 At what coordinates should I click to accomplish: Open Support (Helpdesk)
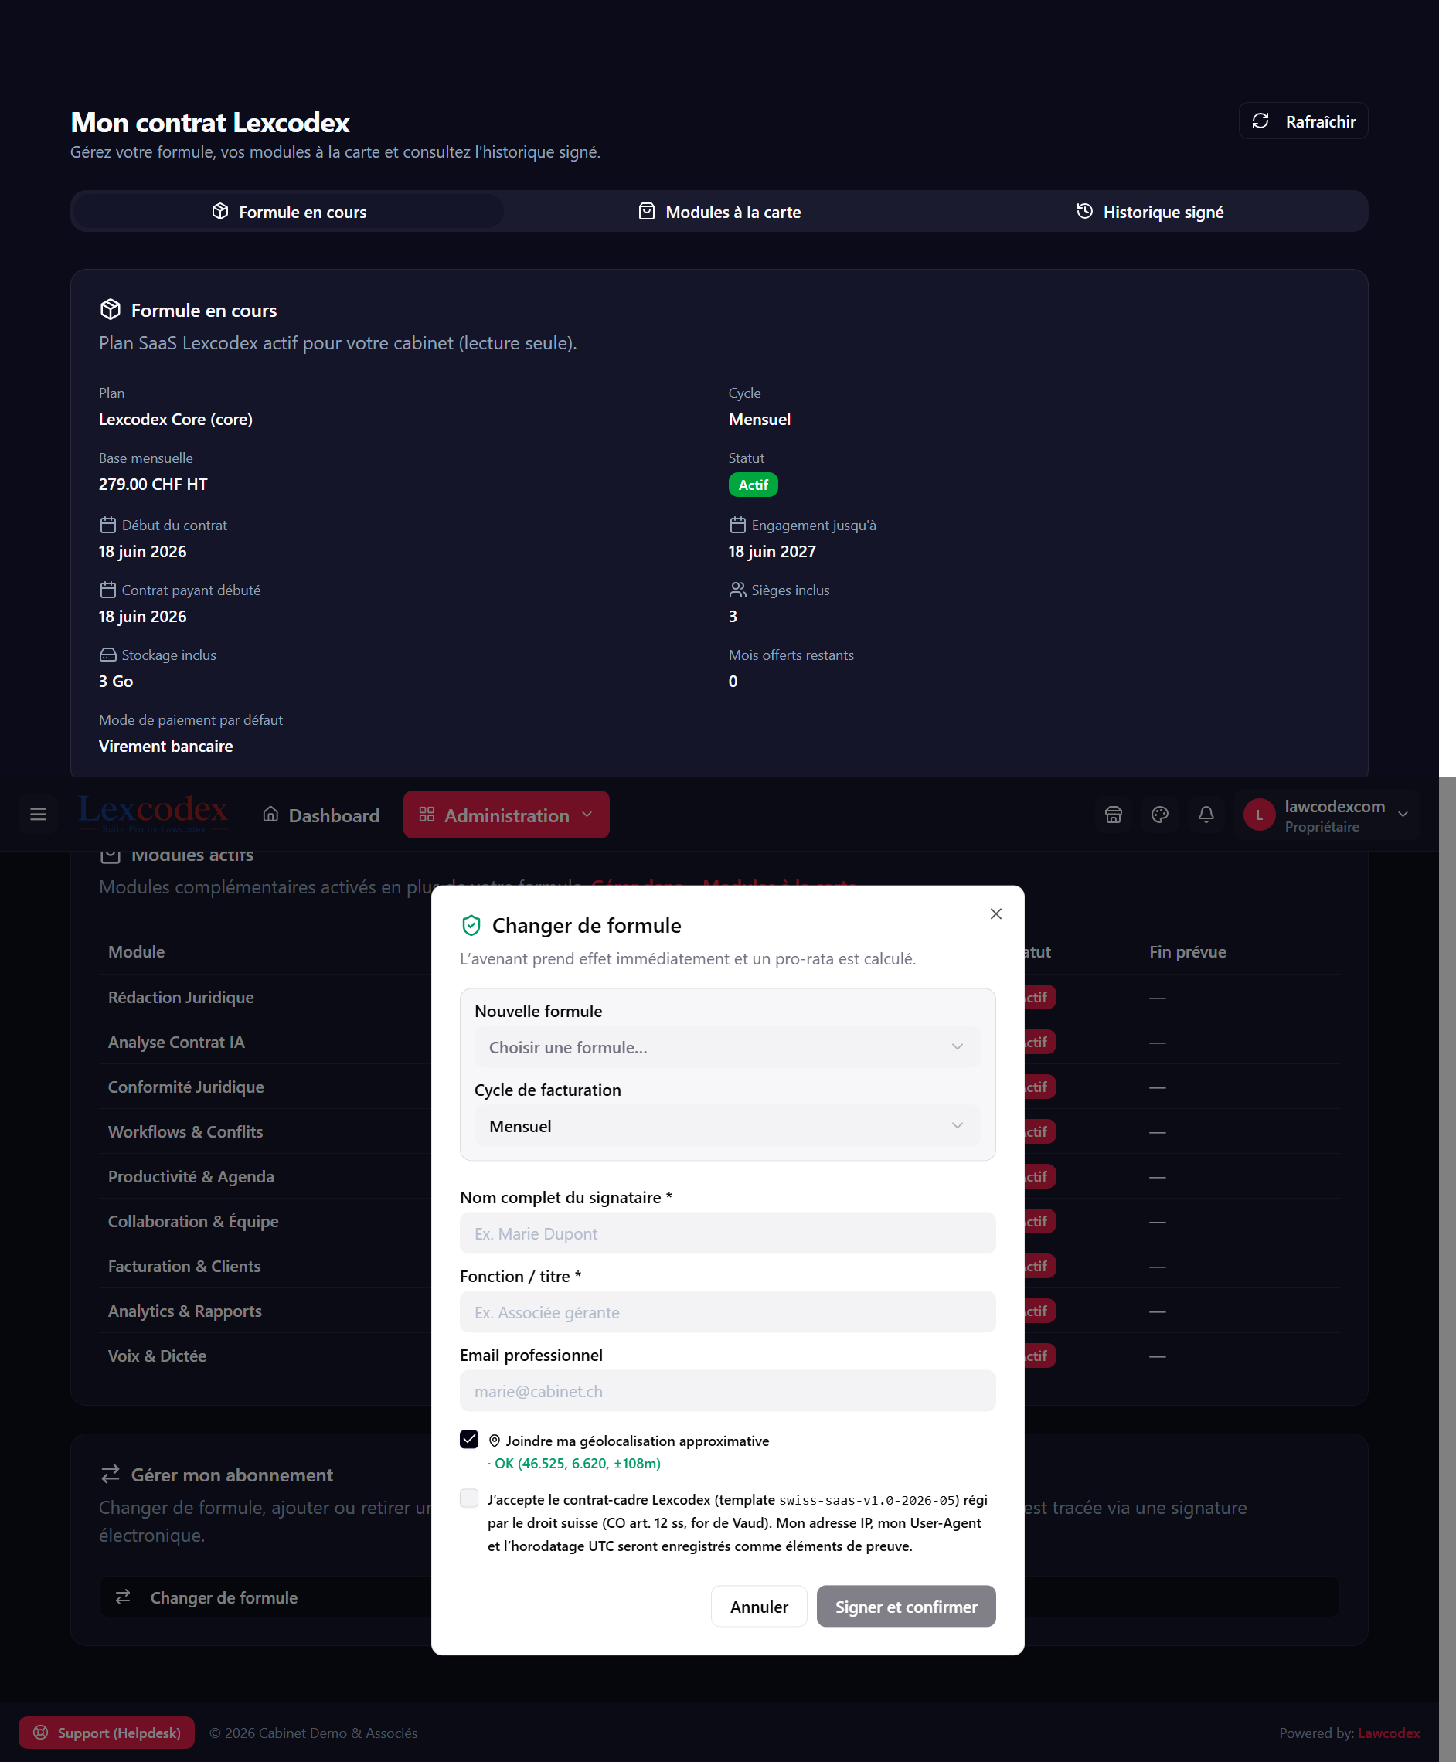point(107,1733)
